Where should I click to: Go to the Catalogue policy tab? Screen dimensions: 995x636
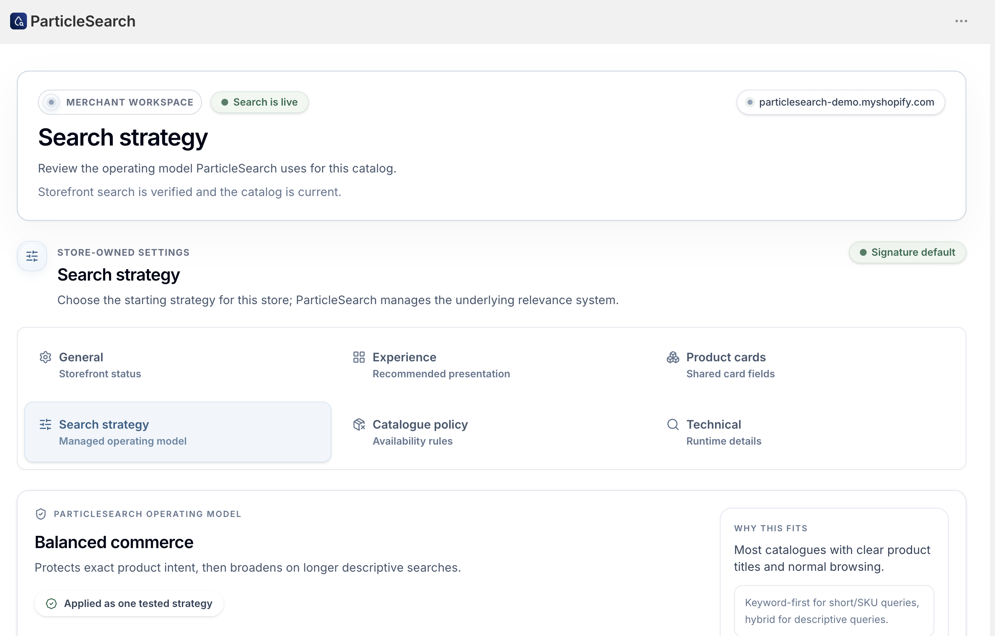[491, 432]
